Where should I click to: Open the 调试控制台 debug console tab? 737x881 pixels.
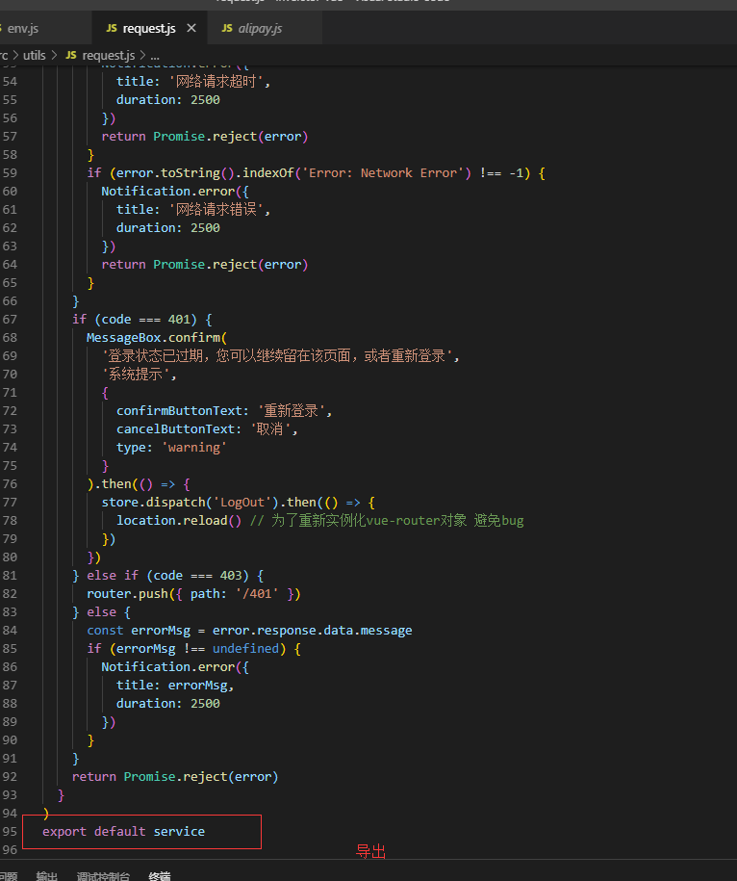[x=103, y=876]
